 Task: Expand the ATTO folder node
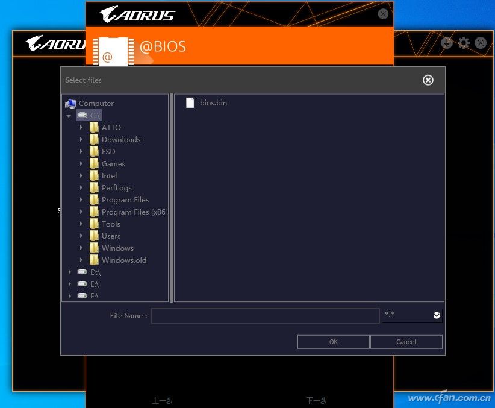pos(81,127)
